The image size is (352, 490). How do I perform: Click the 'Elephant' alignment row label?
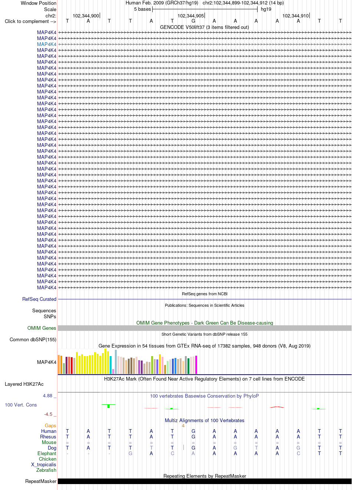pyautogui.click(x=47, y=454)
